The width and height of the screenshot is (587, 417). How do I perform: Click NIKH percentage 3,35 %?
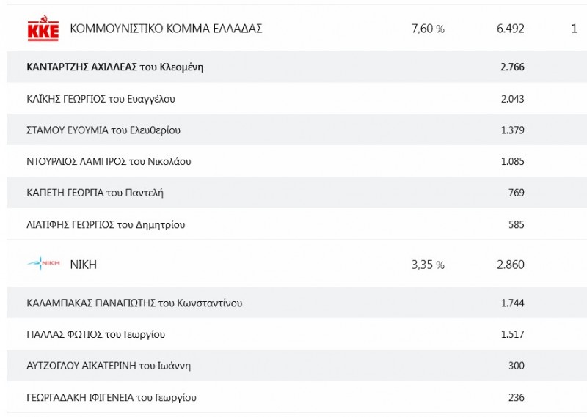428,265
